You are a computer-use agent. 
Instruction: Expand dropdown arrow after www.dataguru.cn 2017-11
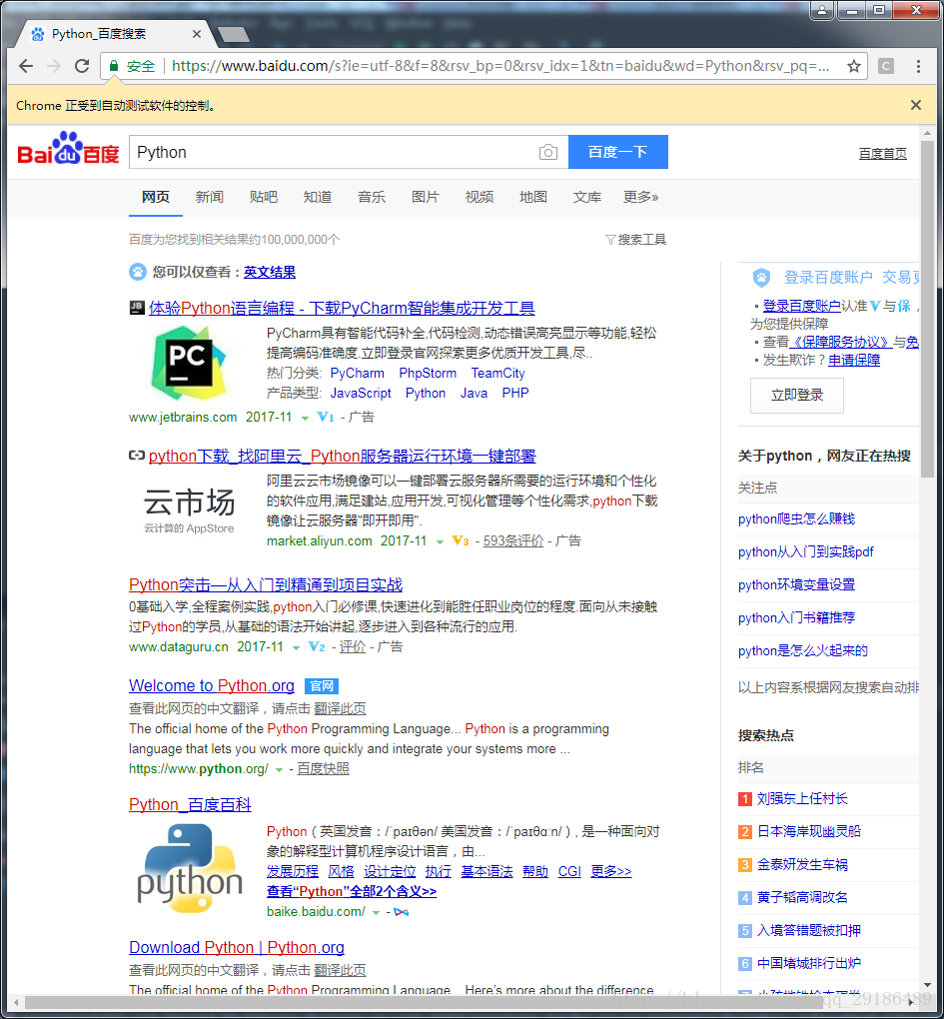point(296,648)
